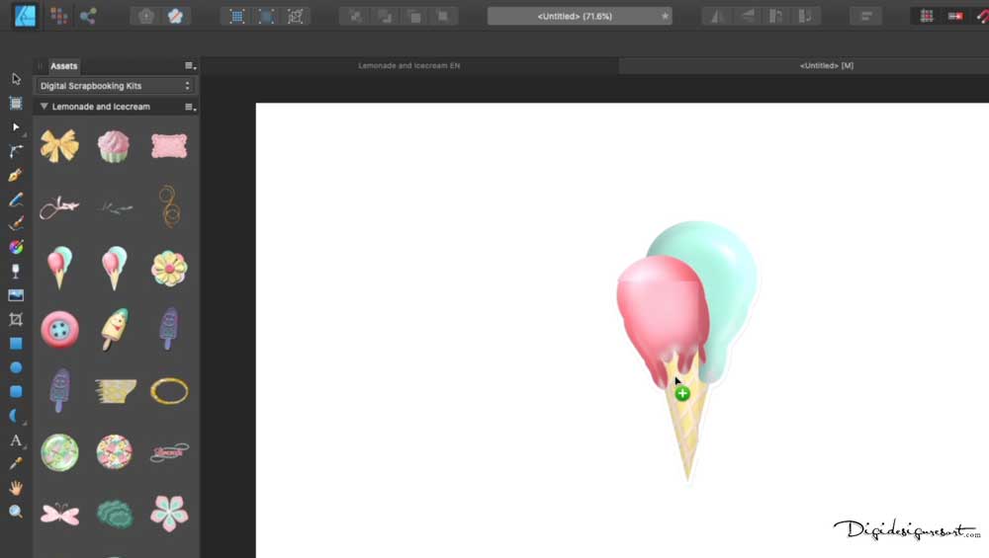The height and width of the screenshot is (558, 989).
Task: Open the Digital Scrapbooking Kits dropdown
Action: coord(115,86)
